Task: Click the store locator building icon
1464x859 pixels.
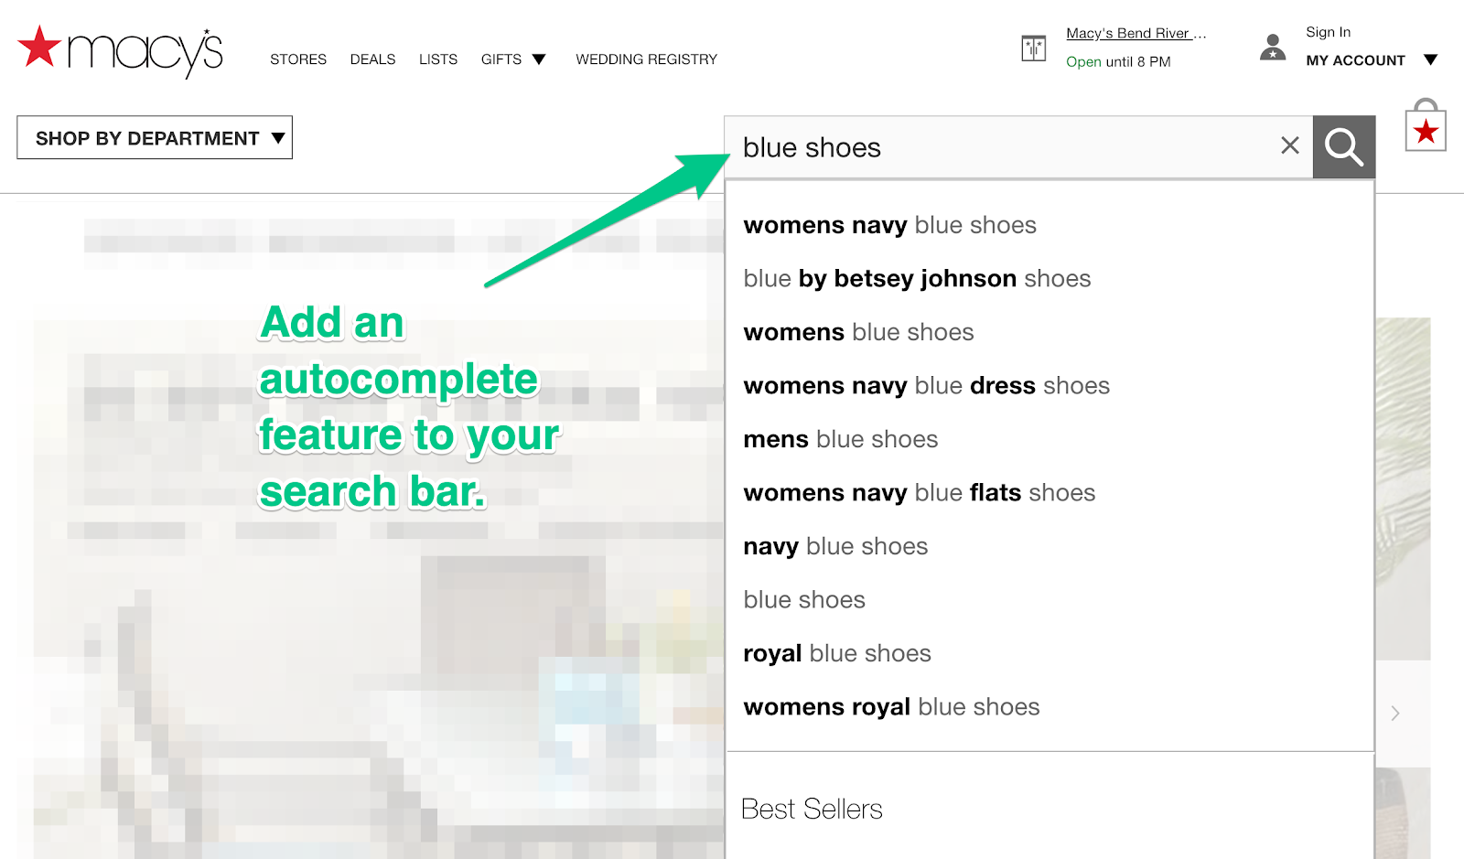Action: click(x=1034, y=48)
